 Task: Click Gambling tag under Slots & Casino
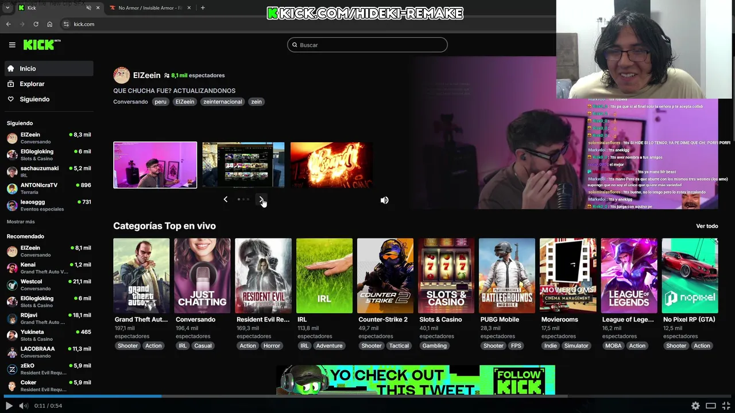[x=435, y=346]
